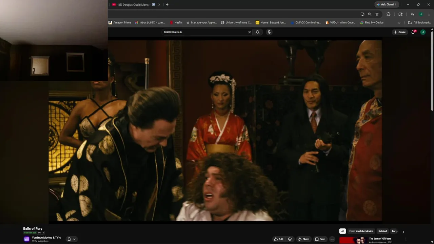Open options menu for The Sum of All Fears

406,239
